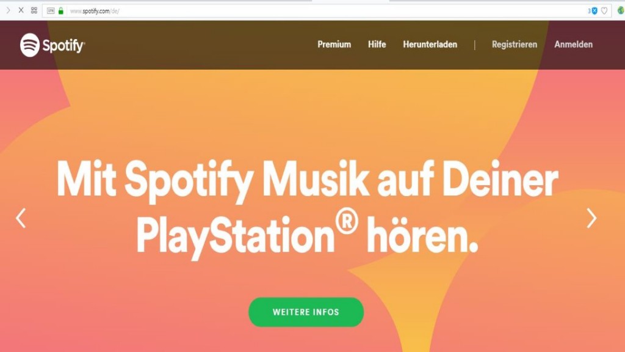Open the blue ad blocker shield
Viewport: 625px width, 352px height.
(x=594, y=11)
